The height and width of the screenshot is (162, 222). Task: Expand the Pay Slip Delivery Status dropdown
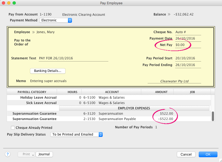click(x=76, y=134)
